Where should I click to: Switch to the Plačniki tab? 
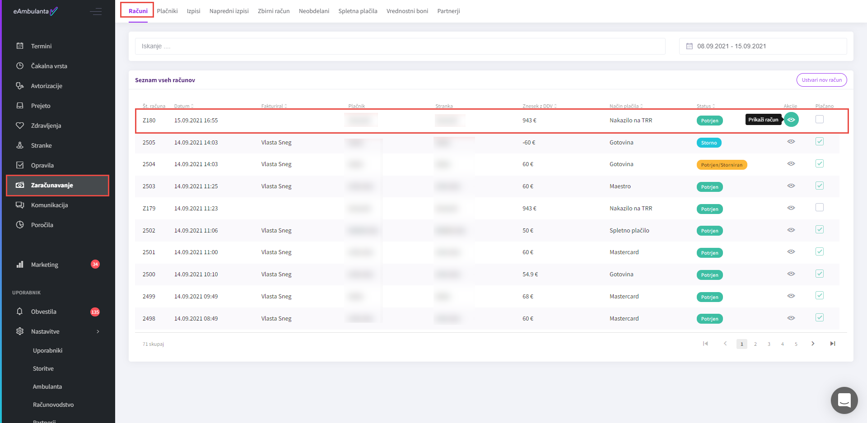(167, 11)
